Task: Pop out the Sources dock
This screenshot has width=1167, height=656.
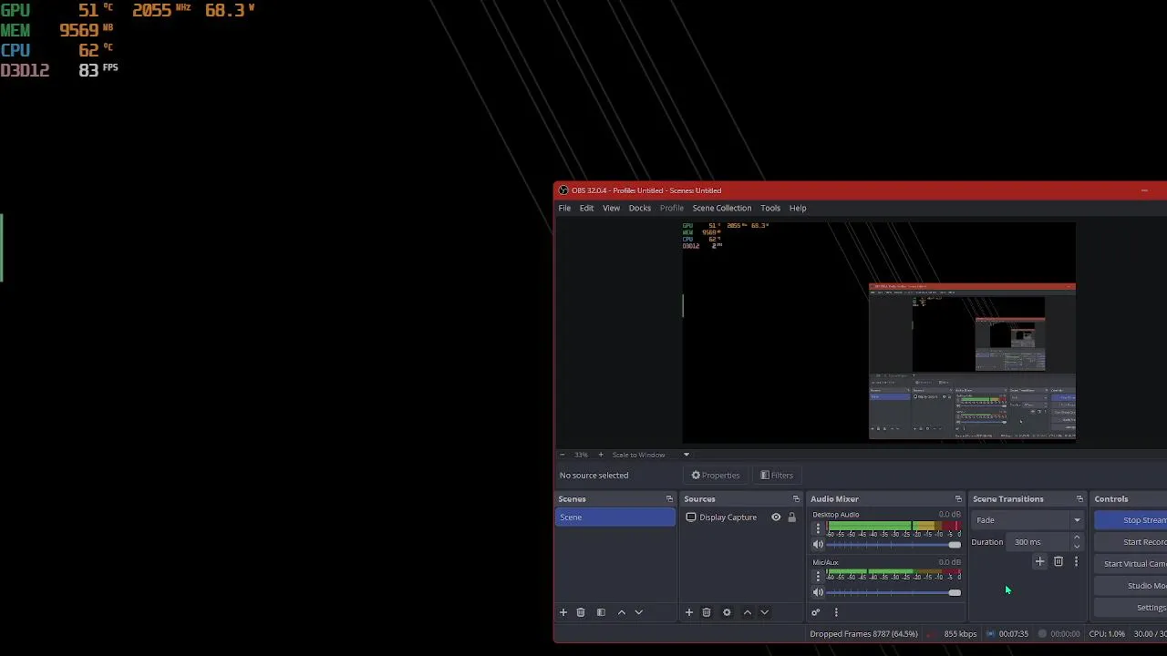Action: (796, 499)
